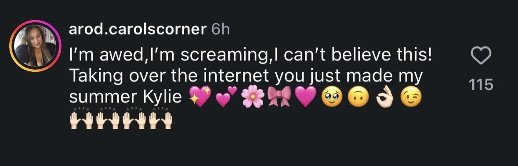Click the sparkling heart emoji

[x=199, y=97]
